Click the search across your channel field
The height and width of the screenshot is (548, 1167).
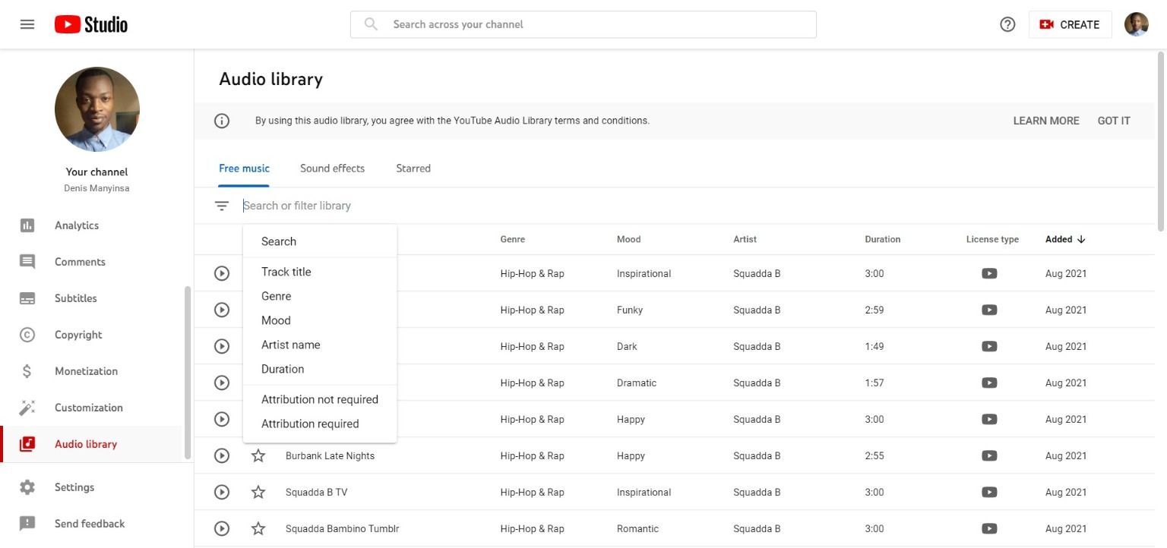point(582,24)
